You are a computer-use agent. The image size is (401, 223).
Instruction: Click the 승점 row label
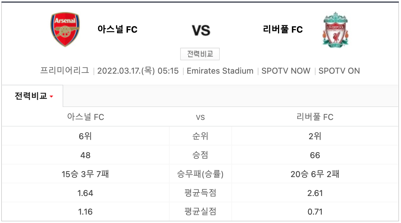click(x=200, y=155)
